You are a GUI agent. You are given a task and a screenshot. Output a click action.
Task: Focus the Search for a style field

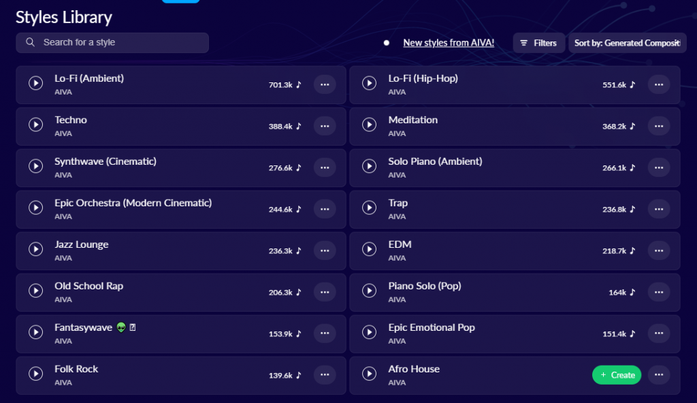pyautogui.click(x=112, y=43)
